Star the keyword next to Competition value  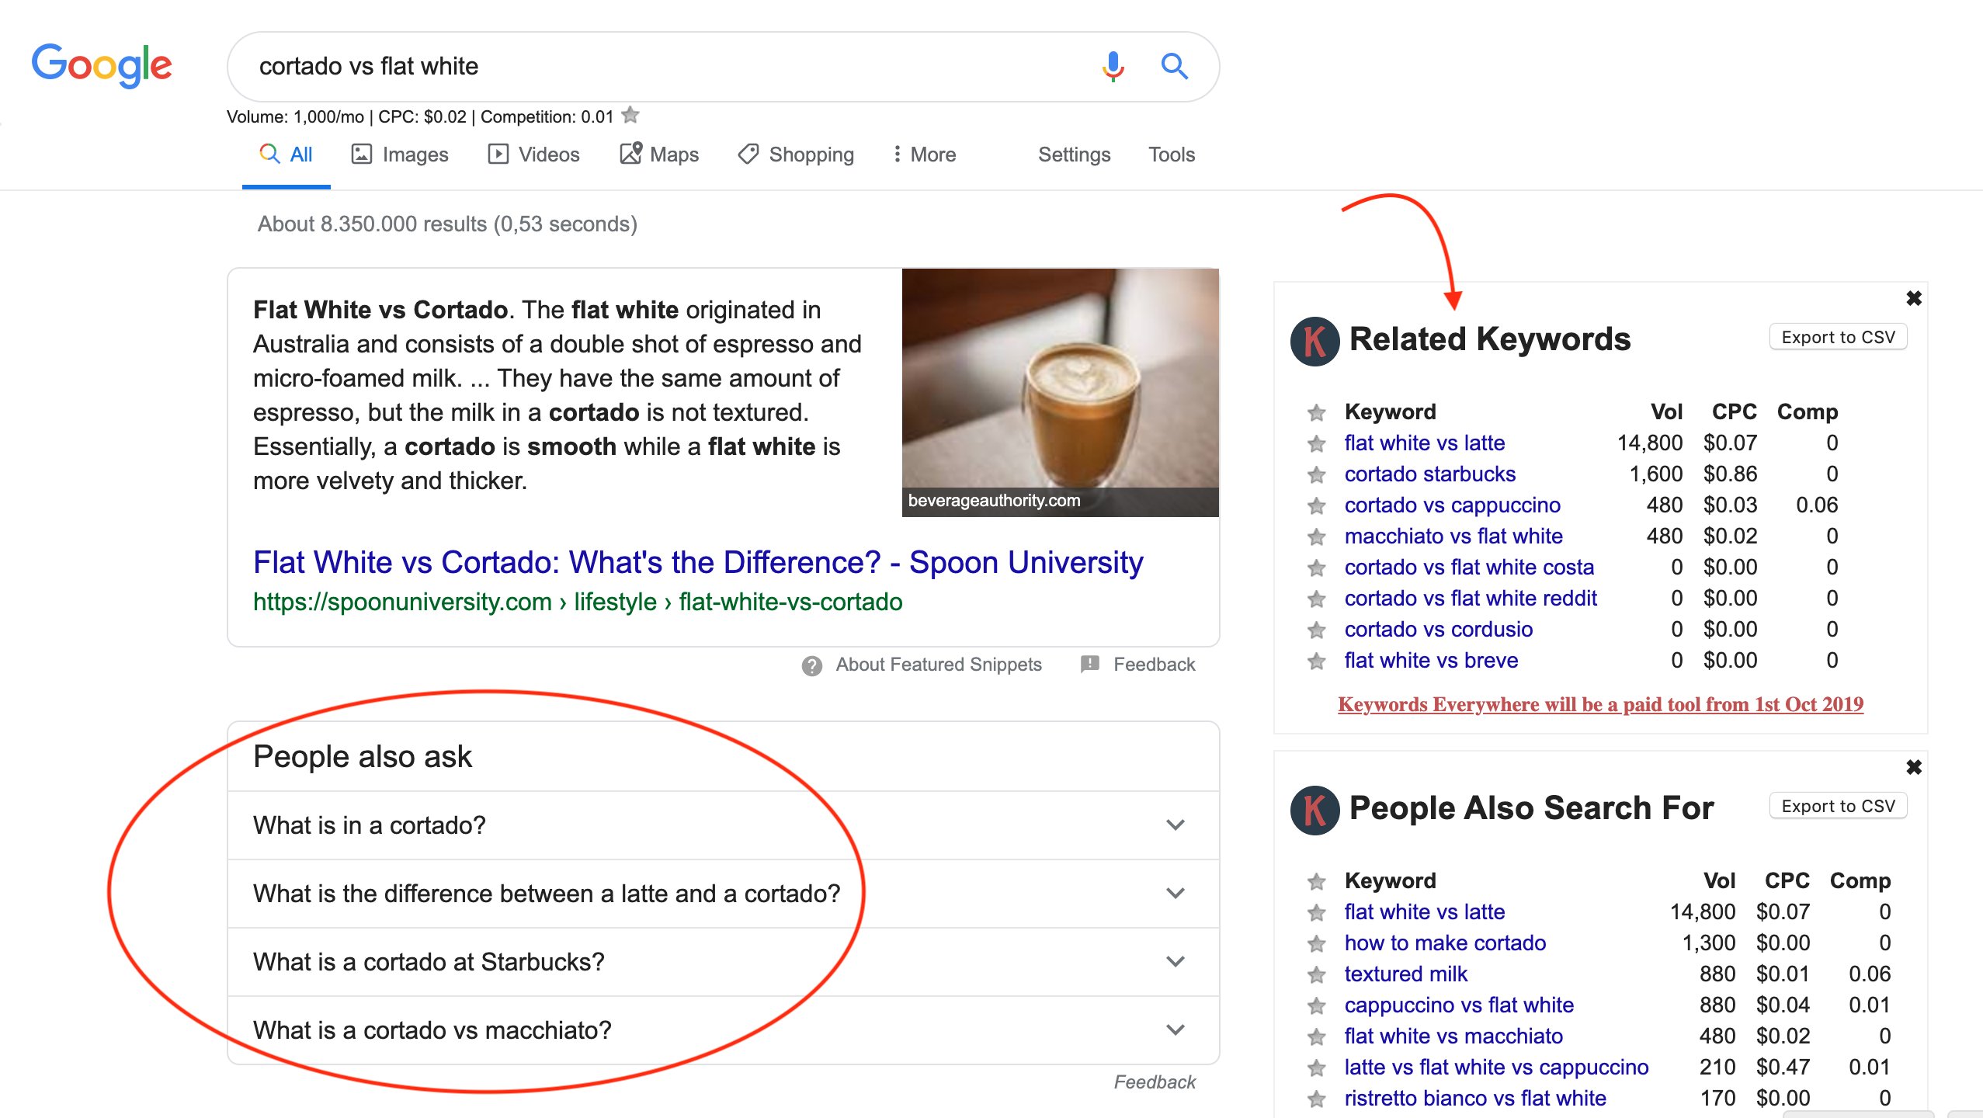[x=630, y=116]
